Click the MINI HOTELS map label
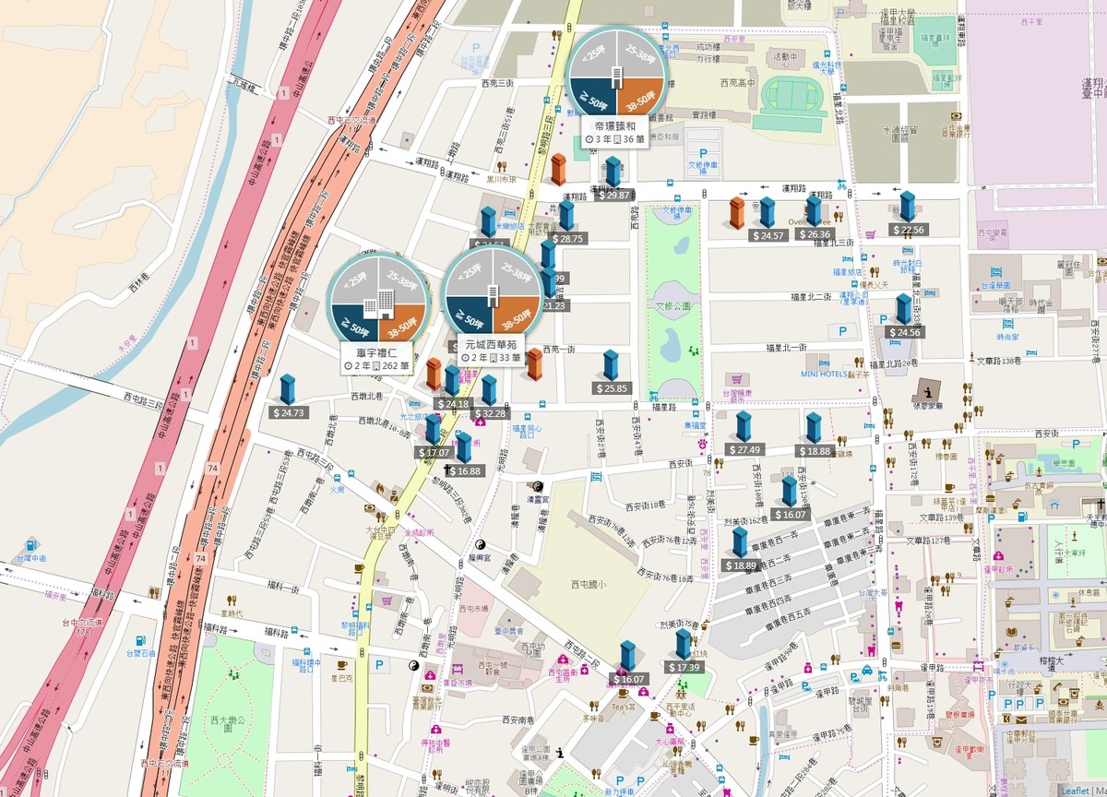1107x797 pixels. (823, 374)
